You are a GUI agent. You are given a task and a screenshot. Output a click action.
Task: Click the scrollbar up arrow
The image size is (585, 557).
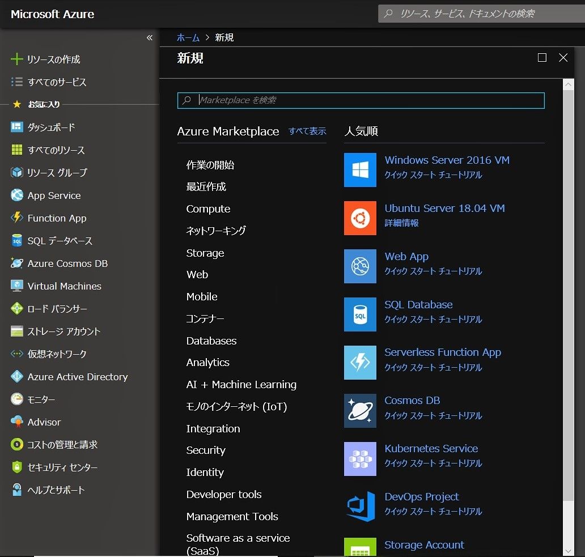pos(568,84)
